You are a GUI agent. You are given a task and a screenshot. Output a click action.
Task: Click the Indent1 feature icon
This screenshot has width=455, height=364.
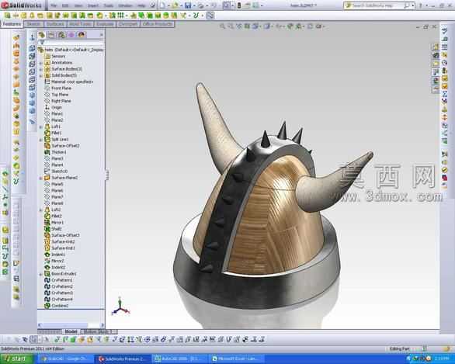click(47, 255)
